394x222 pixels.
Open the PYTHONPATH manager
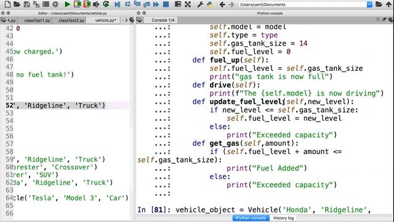point(210,4)
